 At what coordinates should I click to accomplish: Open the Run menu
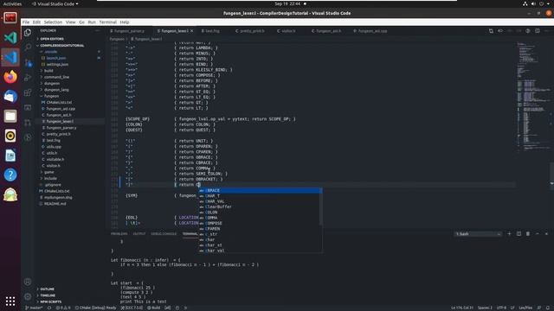[92, 22]
